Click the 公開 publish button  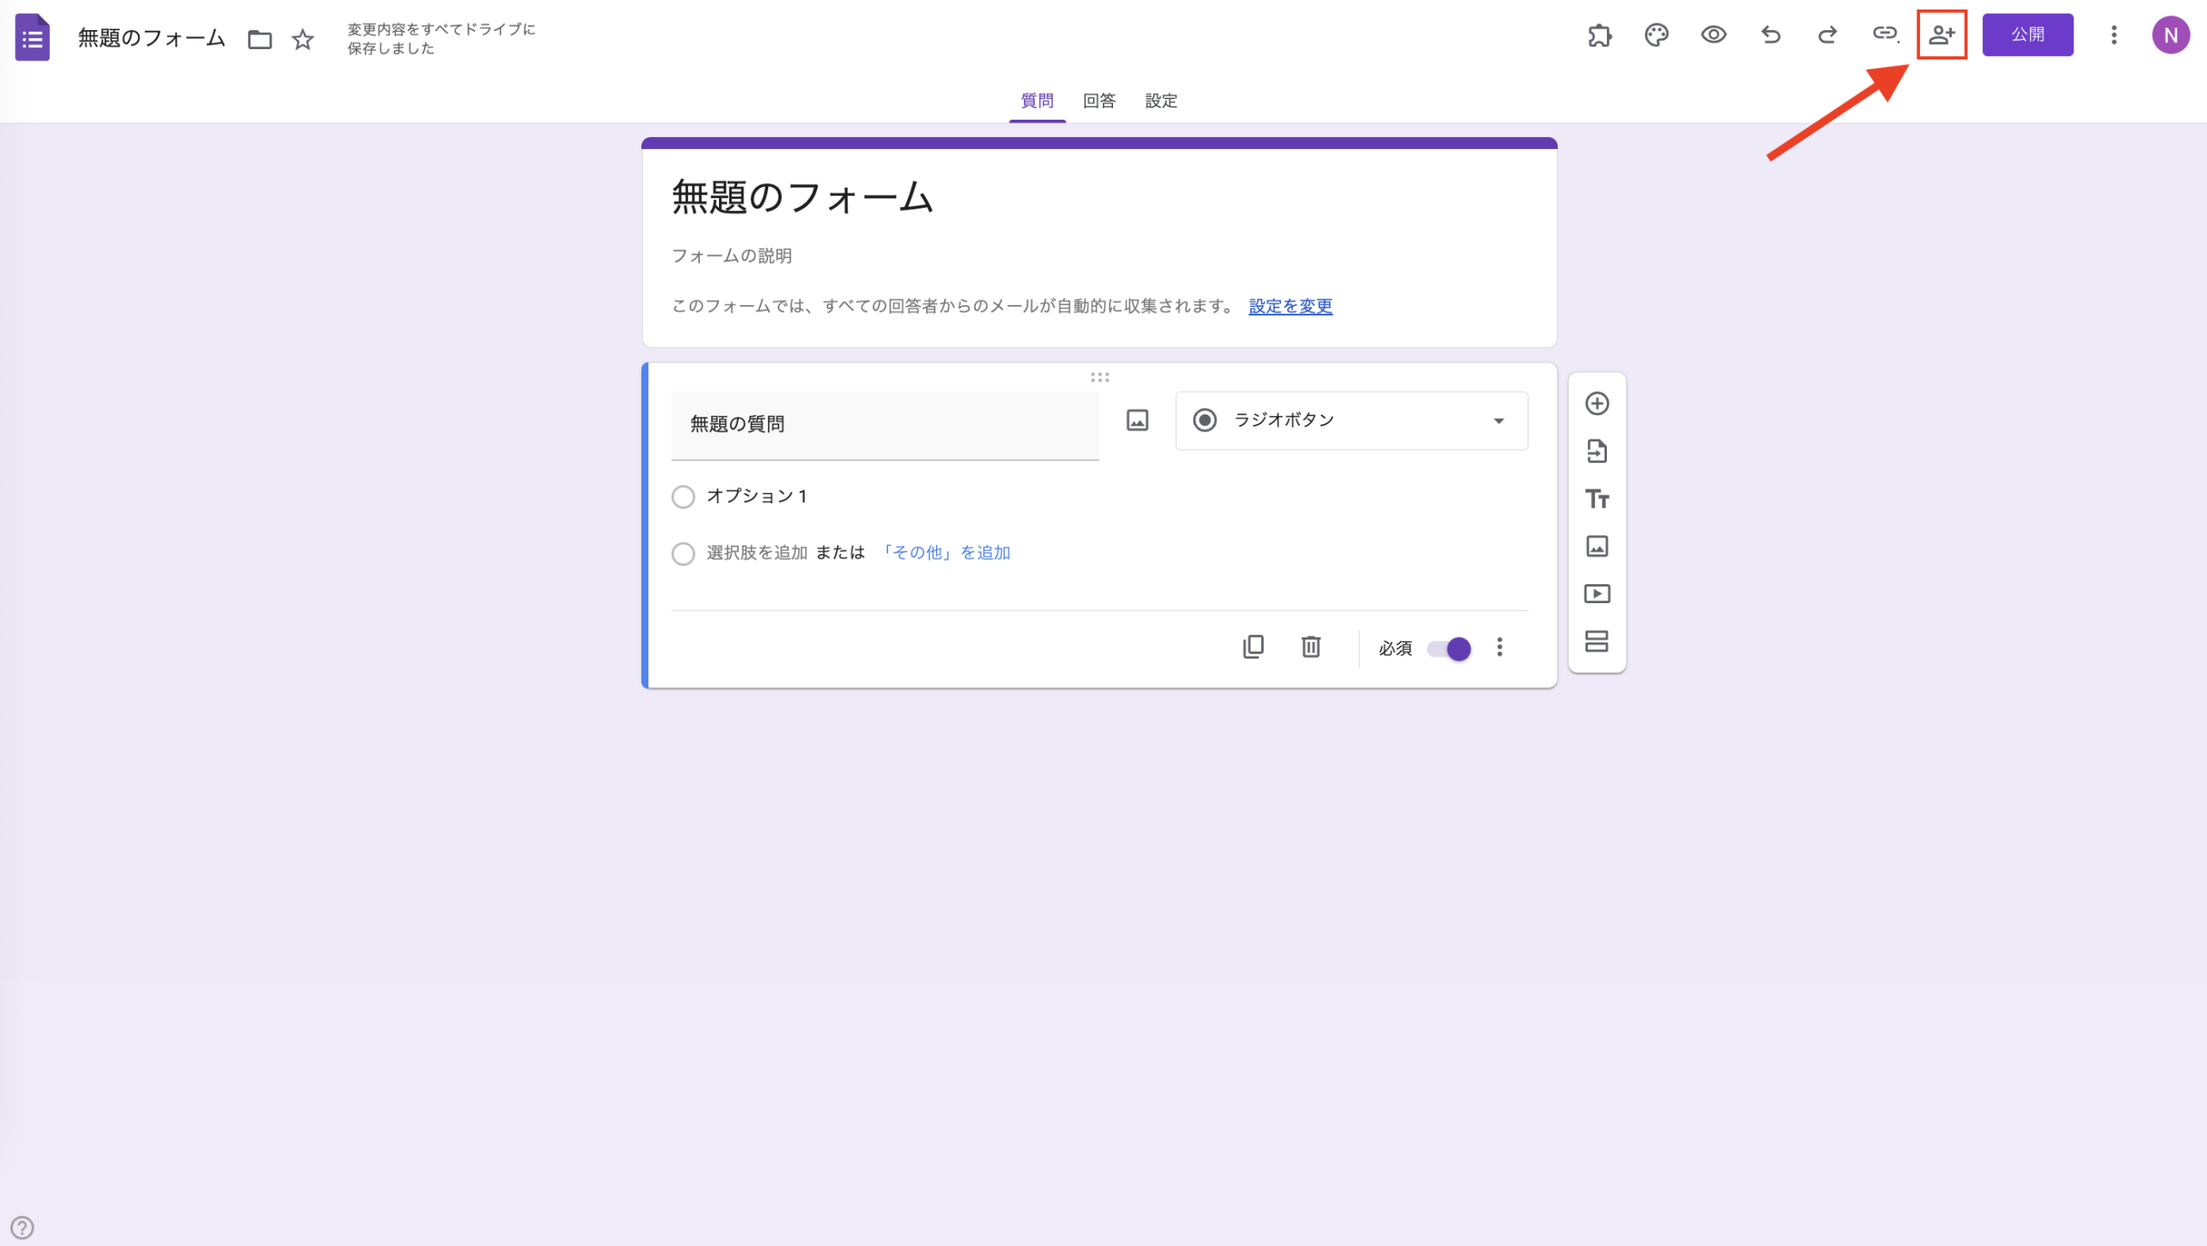[x=2028, y=35]
